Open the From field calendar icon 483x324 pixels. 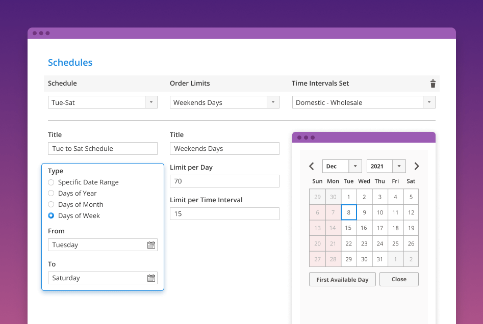pyautogui.click(x=151, y=245)
